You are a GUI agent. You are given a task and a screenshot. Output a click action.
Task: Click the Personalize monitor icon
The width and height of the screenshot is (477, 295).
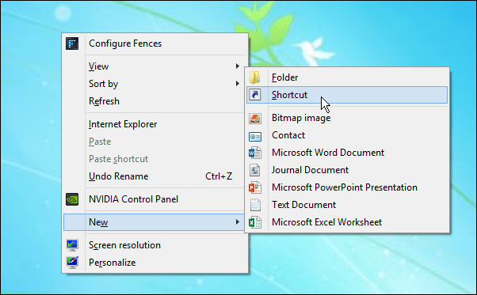point(72,263)
